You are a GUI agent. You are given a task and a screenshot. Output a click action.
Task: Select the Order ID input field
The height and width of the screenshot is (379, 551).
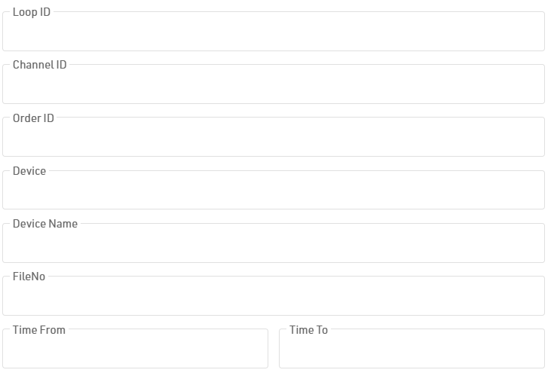pos(273,139)
